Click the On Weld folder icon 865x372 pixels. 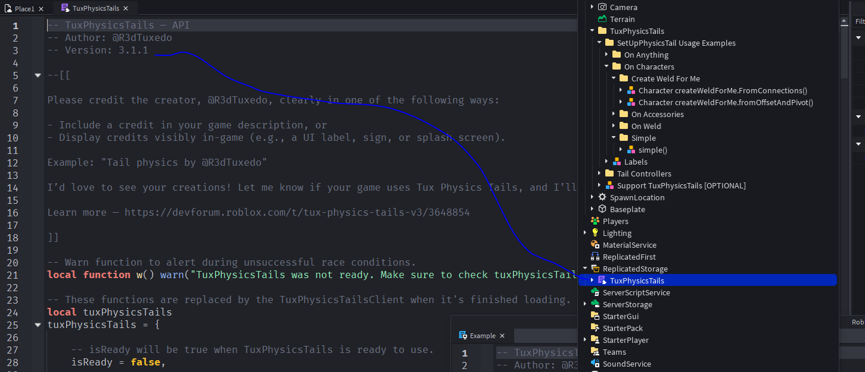(624, 126)
